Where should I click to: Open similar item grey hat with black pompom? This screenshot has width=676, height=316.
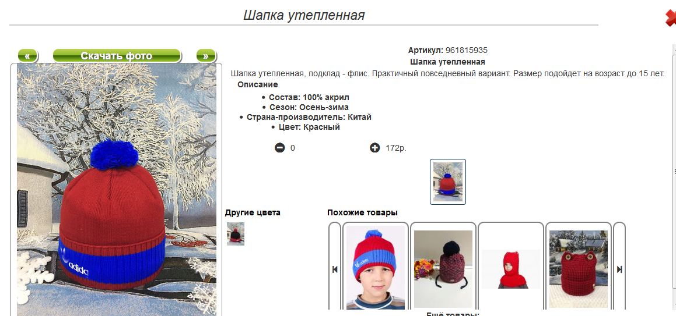tap(443, 269)
